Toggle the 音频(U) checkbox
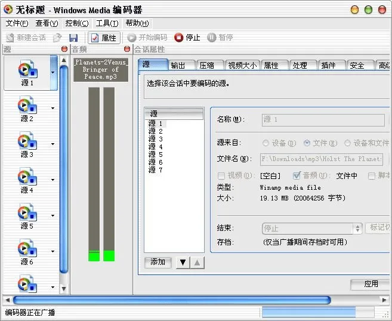The width and height of the screenshot is (392, 321). click(x=297, y=176)
